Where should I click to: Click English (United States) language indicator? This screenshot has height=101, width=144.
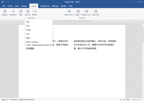(26, 100)
